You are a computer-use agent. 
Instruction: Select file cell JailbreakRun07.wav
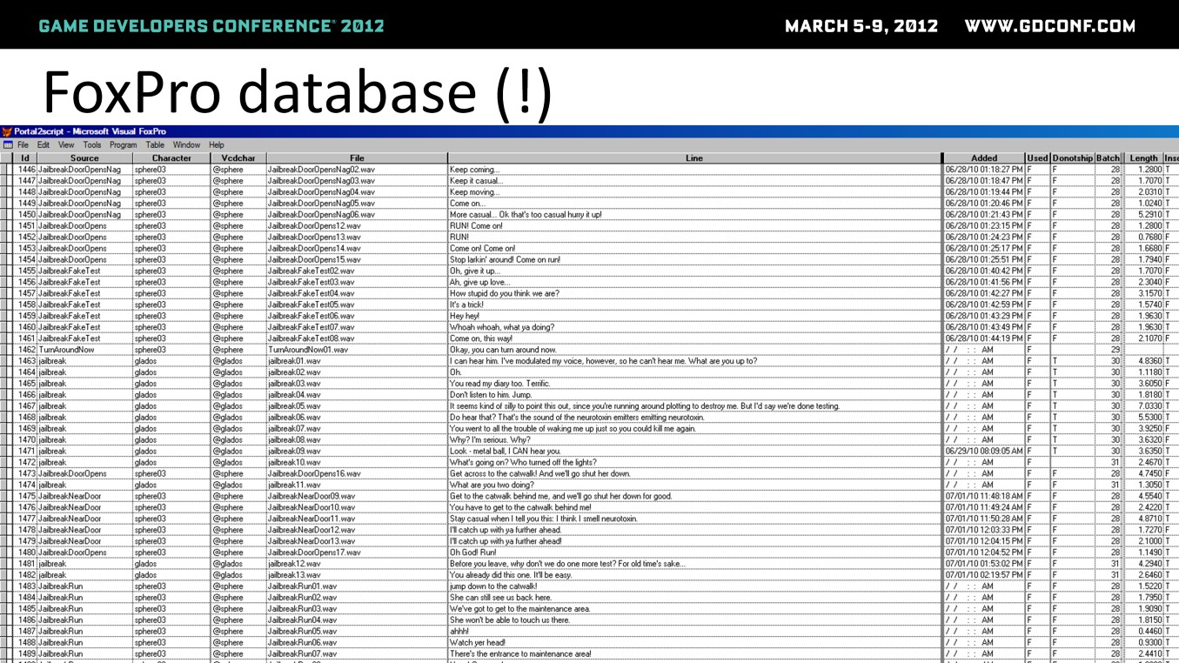point(357,654)
